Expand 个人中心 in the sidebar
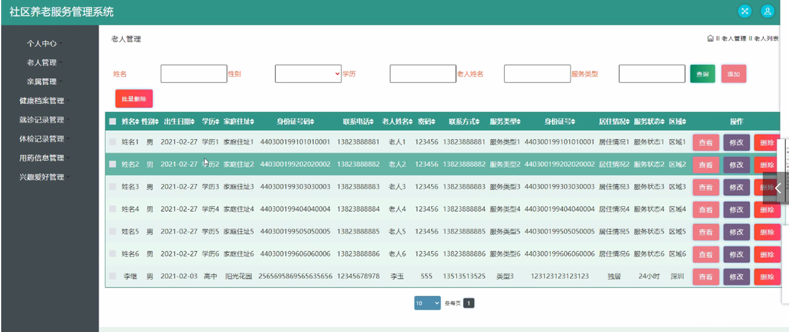 (x=45, y=43)
